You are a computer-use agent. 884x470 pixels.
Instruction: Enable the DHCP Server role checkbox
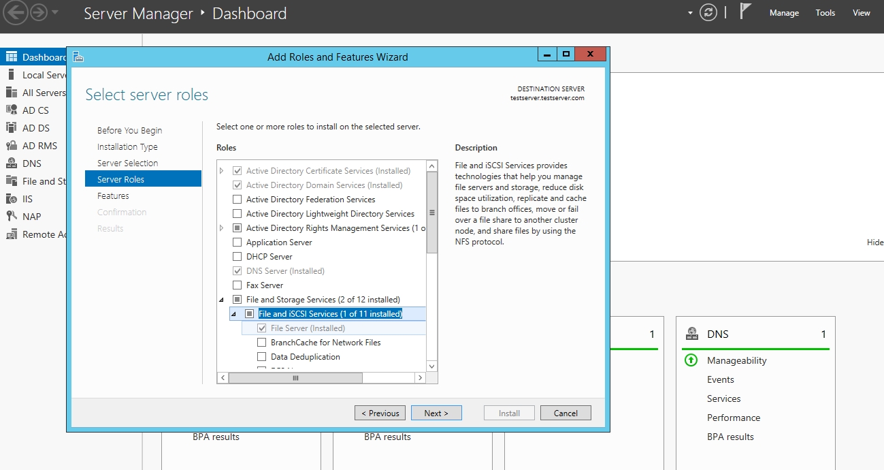pos(237,257)
